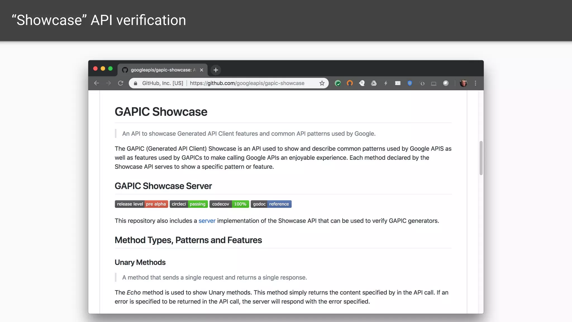This screenshot has width=572, height=322.
Task: Click the quote 'An API to showcase Generated API Client features'
Action: [249, 134]
